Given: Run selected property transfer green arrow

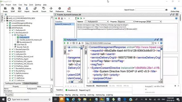Looking at the screenshot, I should click(x=78, y=18).
